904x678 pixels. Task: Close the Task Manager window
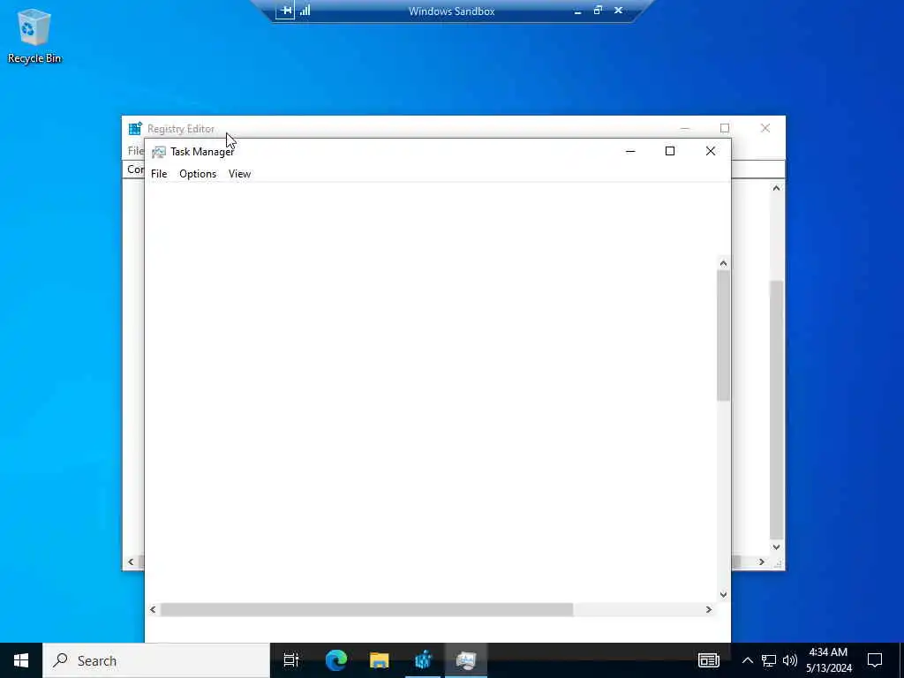[711, 151]
